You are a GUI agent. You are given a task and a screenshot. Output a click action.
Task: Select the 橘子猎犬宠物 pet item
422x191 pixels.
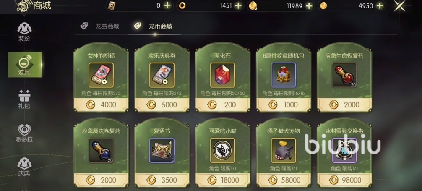284,151
